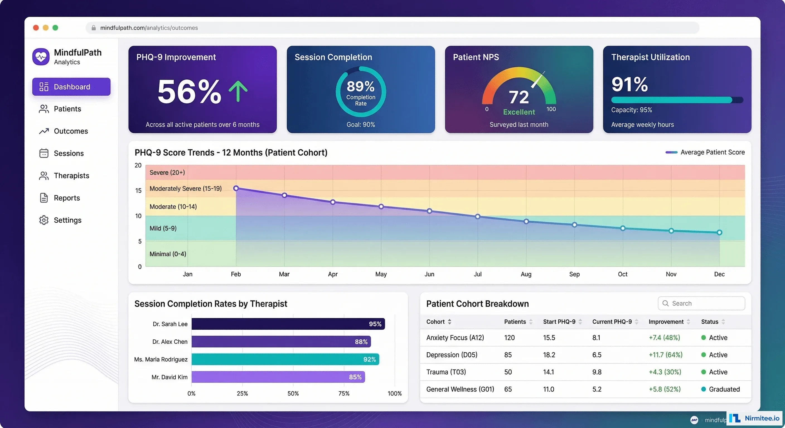Click the Sessions calendar icon
785x428 pixels.
tap(44, 153)
